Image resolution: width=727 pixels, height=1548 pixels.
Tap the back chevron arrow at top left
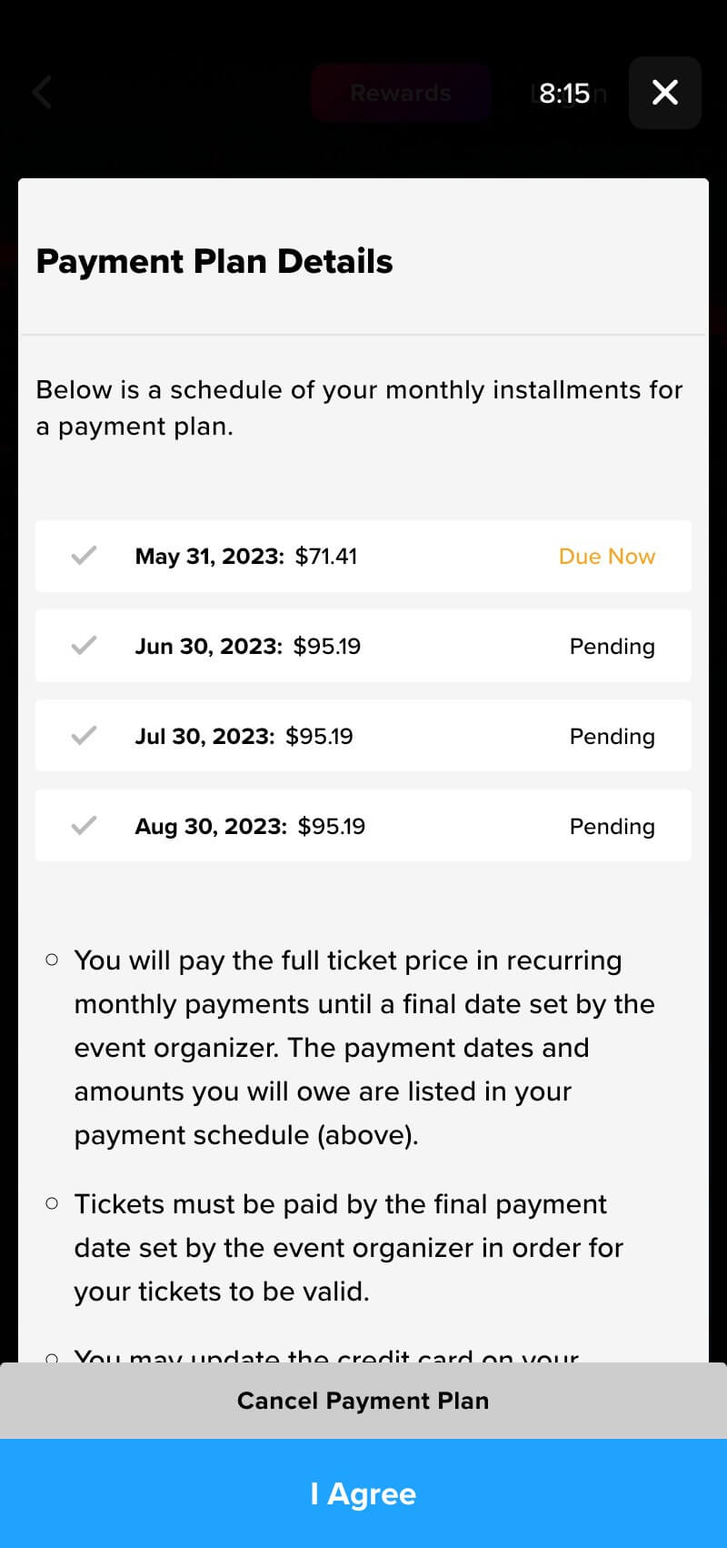click(42, 93)
